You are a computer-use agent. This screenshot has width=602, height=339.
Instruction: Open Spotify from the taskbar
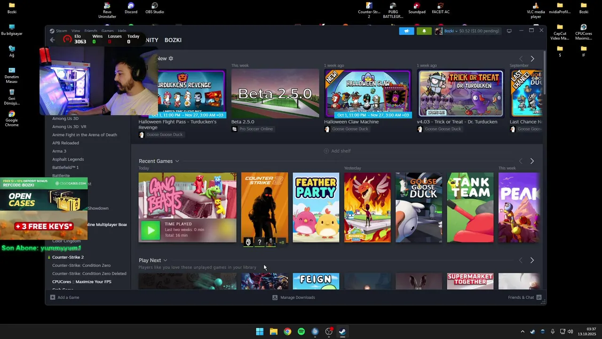pyautogui.click(x=301, y=331)
